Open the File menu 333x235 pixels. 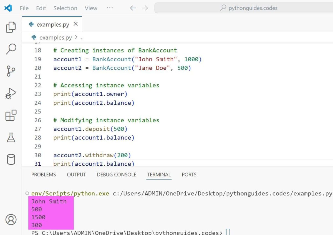coord(24,8)
